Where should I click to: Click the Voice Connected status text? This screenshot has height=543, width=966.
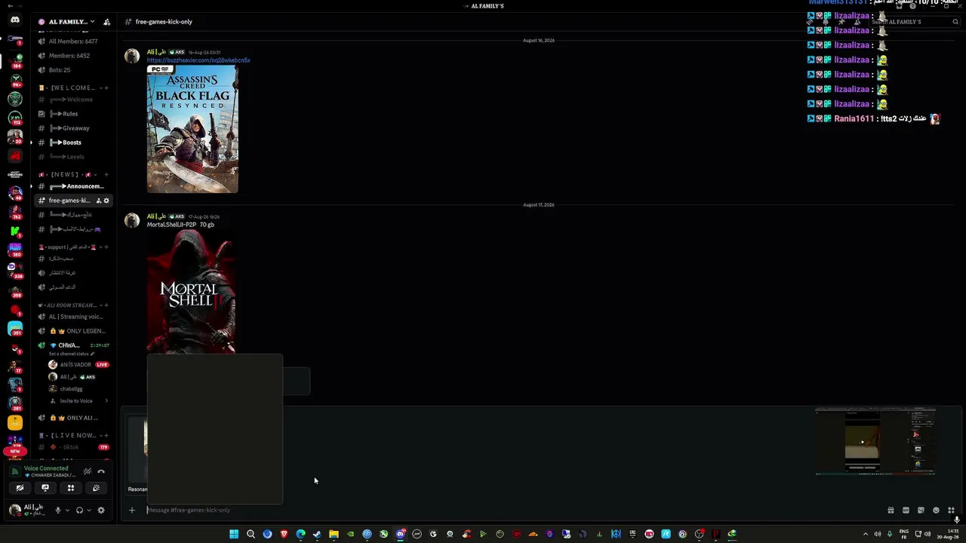pyautogui.click(x=46, y=468)
